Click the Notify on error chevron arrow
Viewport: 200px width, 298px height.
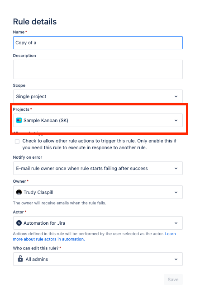pos(176,168)
